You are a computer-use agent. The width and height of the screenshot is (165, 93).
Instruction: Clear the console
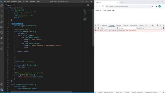point(98,28)
